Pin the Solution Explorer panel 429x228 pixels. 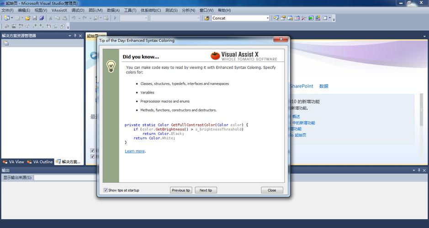[75, 36]
